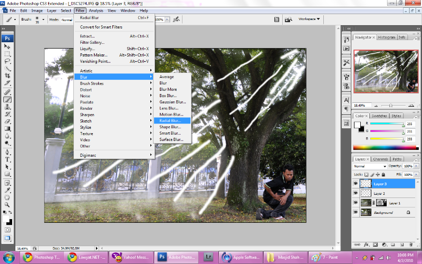
Task: Toggle visibility of the Background layer
Action: [x=356, y=212]
